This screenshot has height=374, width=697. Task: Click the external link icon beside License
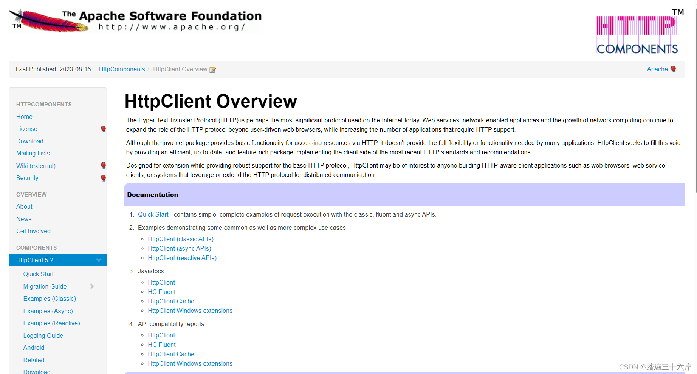103,129
